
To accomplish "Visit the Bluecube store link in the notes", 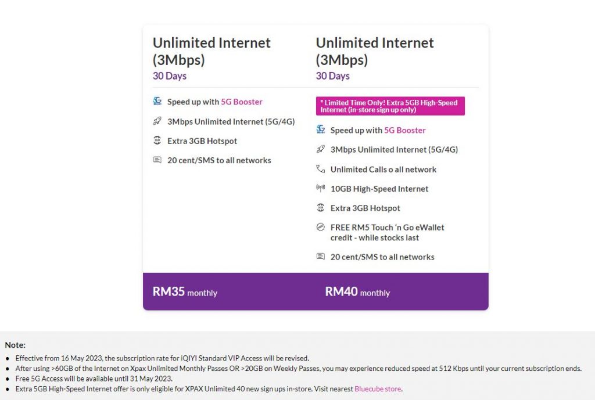I will pyautogui.click(x=378, y=389).
